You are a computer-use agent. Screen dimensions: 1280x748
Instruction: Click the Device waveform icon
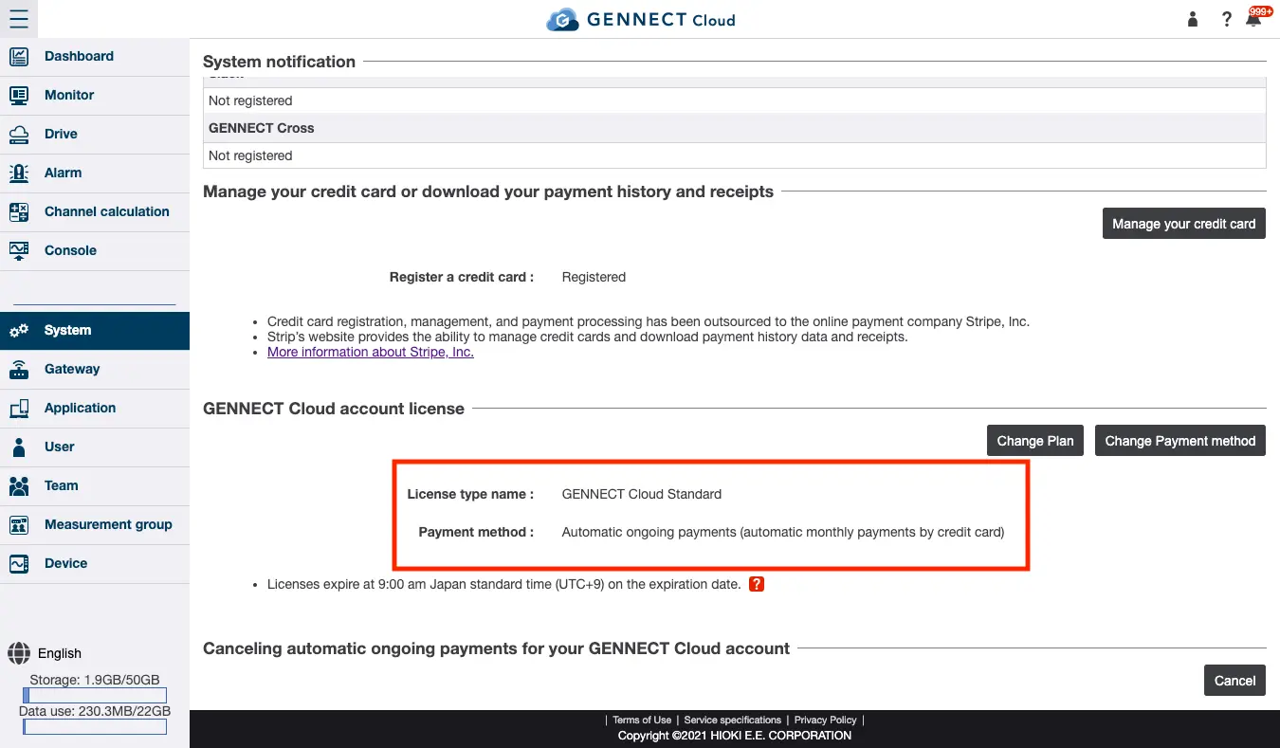(x=19, y=564)
